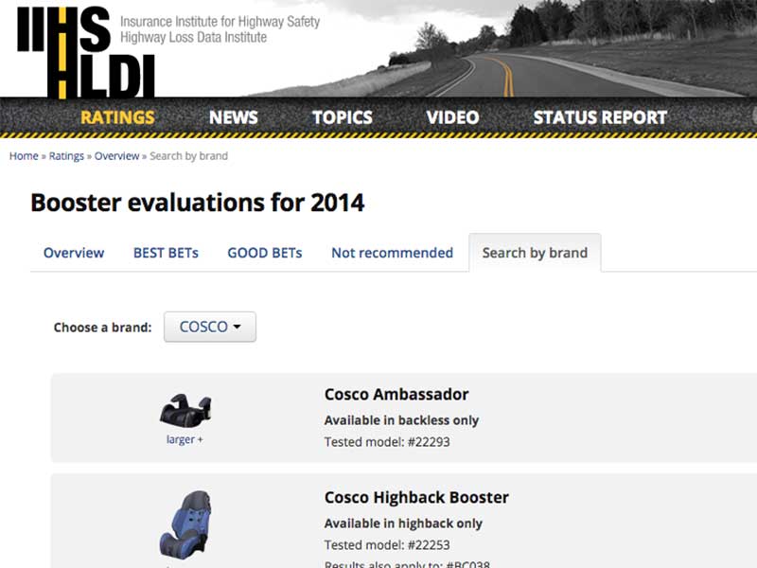Screen dimensions: 757x568
Task: Open the RATINGS navigation menu
Action: 117,117
